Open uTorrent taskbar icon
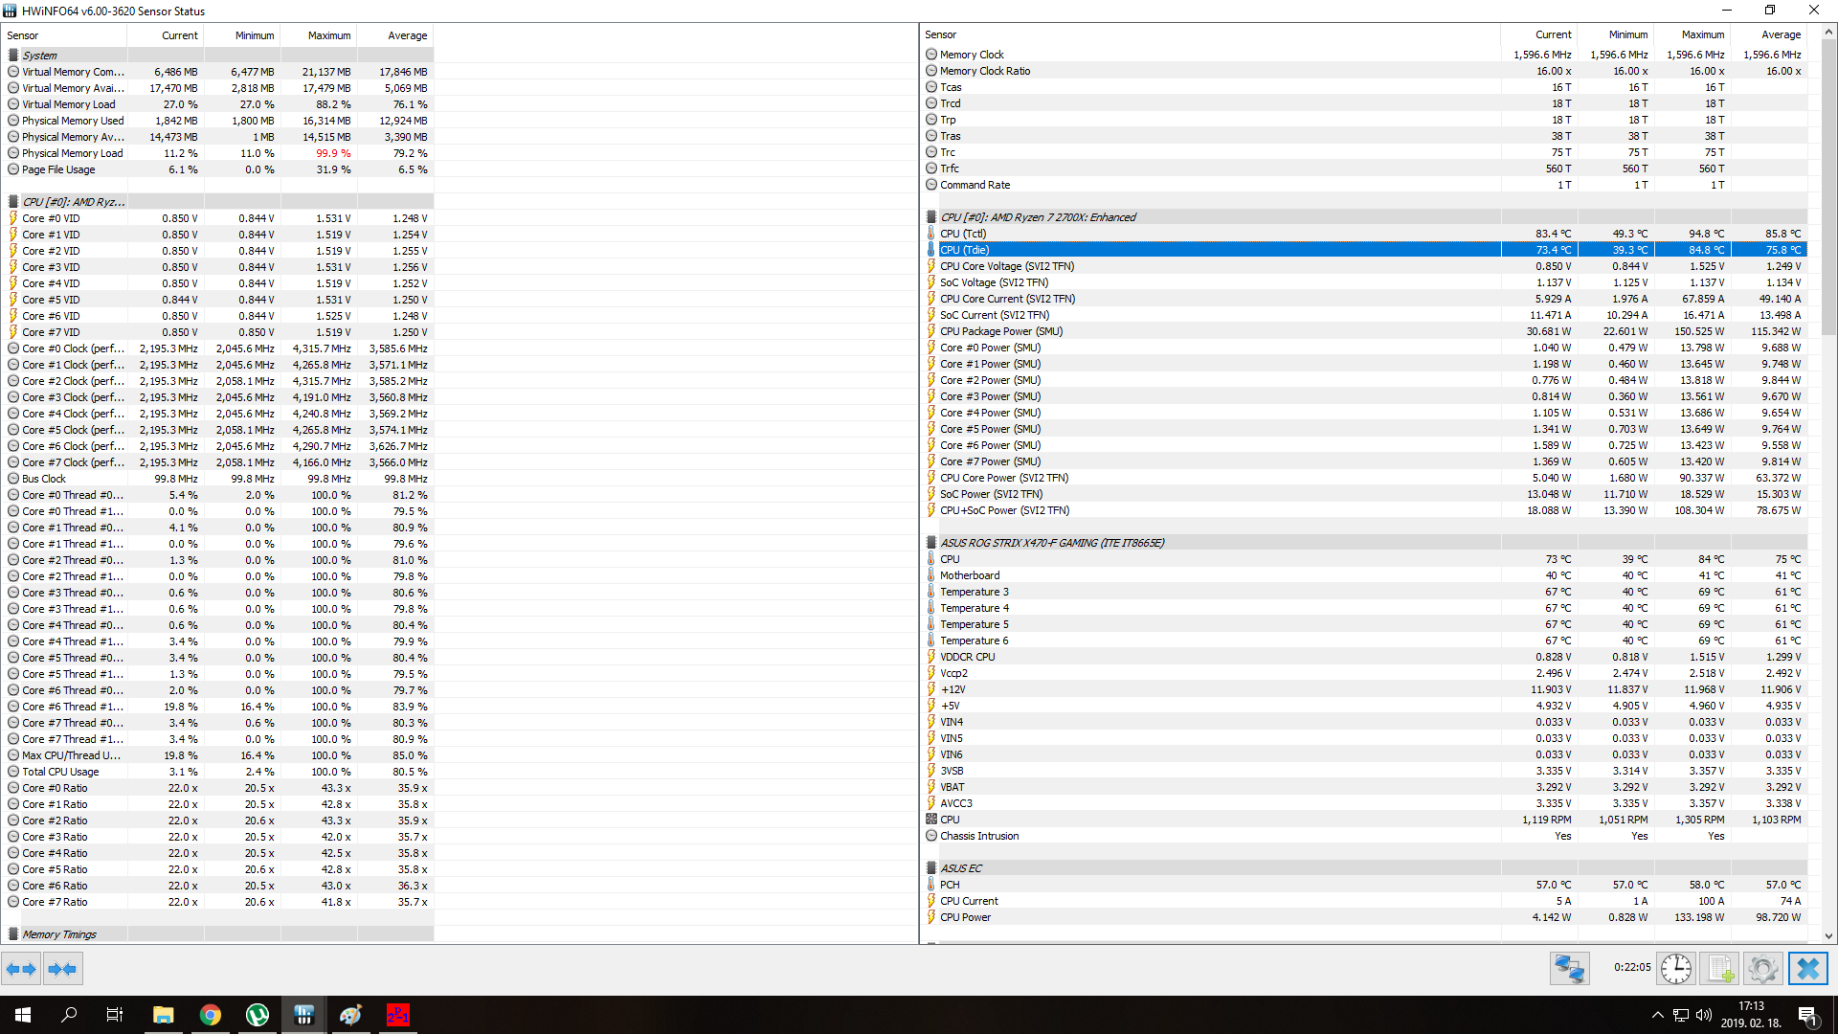The width and height of the screenshot is (1838, 1034). [x=257, y=1015]
